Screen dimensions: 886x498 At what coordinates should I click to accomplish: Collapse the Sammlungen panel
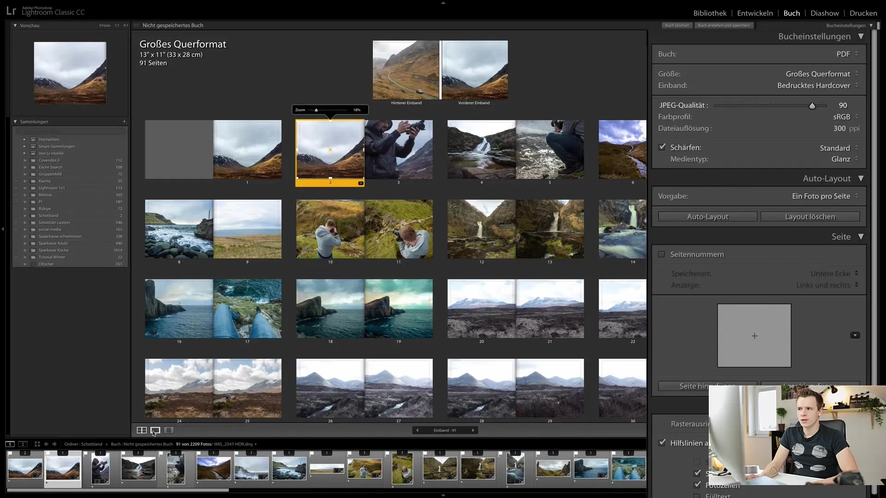coord(15,122)
